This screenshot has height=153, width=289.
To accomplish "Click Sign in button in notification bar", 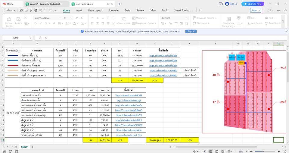I will (x=191, y=32).
